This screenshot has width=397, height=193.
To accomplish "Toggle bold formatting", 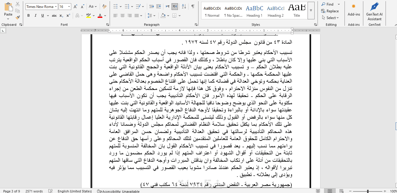I will point(28,16).
